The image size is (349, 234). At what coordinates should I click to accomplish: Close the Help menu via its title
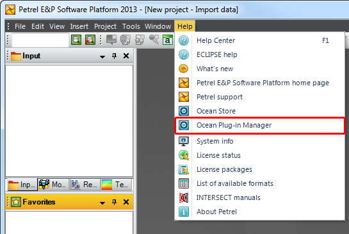point(184,26)
